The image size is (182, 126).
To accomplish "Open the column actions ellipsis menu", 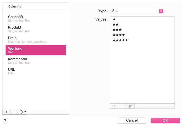I will 23,112.
